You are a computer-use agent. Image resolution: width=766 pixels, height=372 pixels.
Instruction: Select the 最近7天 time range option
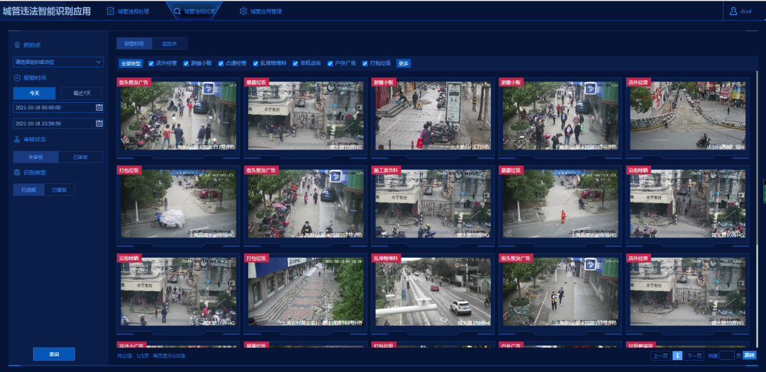[x=81, y=94]
